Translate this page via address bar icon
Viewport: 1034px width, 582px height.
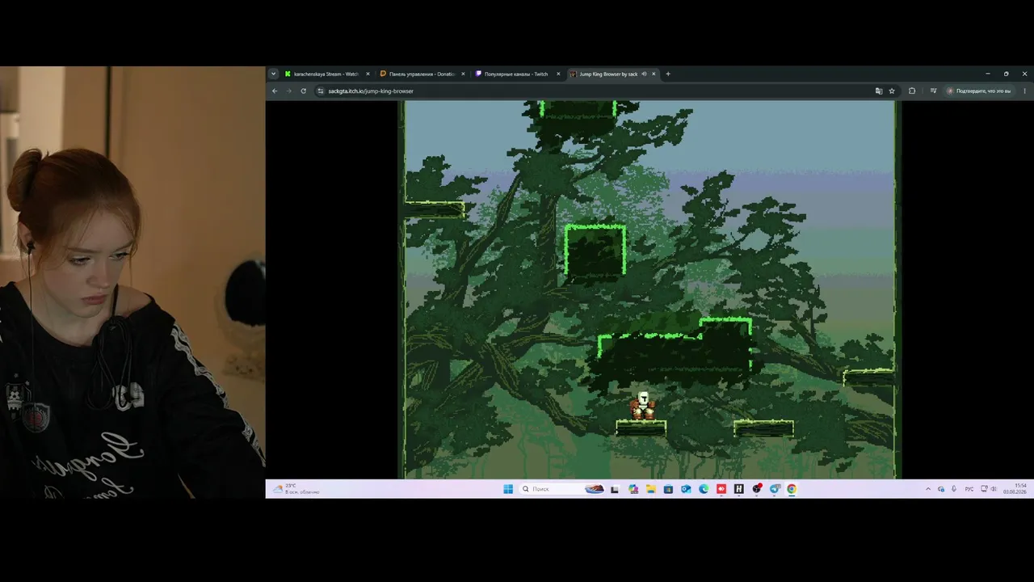[x=879, y=91]
